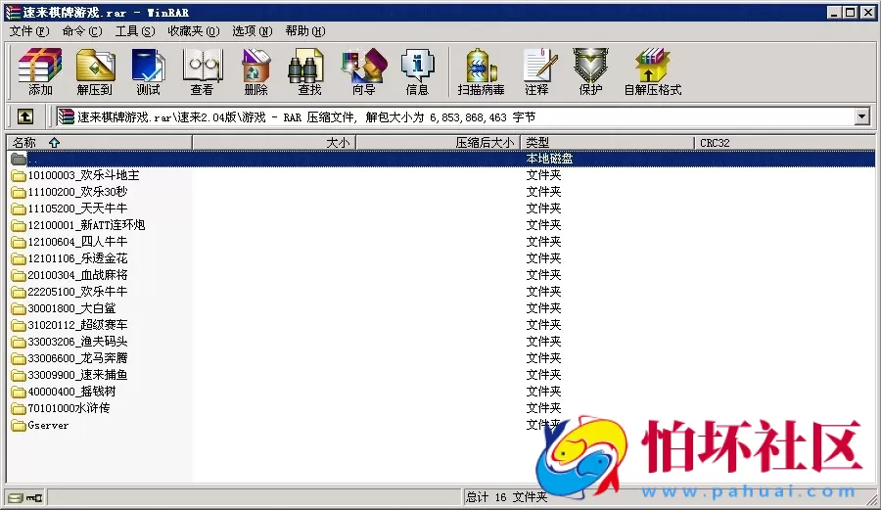881x510 pixels.
Task: Click folder icon of 20100304_血战麻将
Action: [x=19, y=276]
